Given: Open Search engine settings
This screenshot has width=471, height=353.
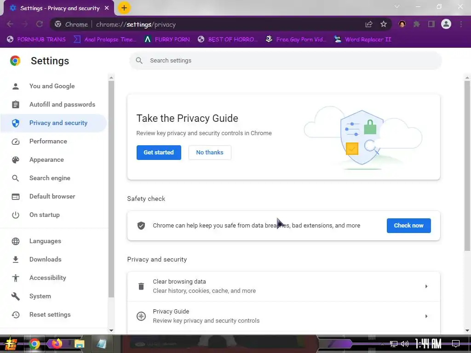Looking at the screenshot, I should [53, 178].
